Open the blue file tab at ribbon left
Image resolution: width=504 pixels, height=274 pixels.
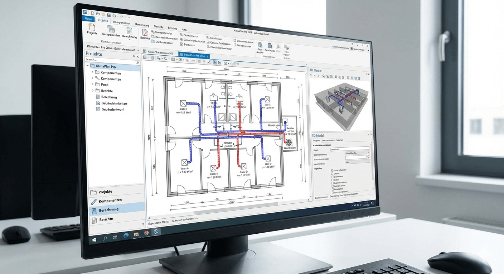tap(88, 19)
